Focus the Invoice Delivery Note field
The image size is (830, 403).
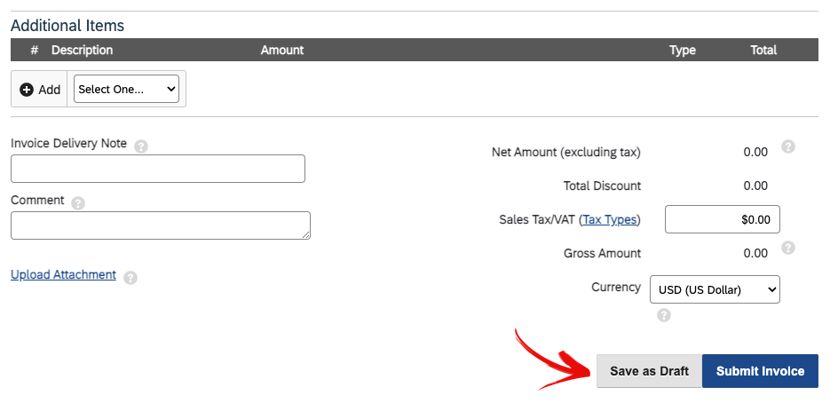(158, 169)
